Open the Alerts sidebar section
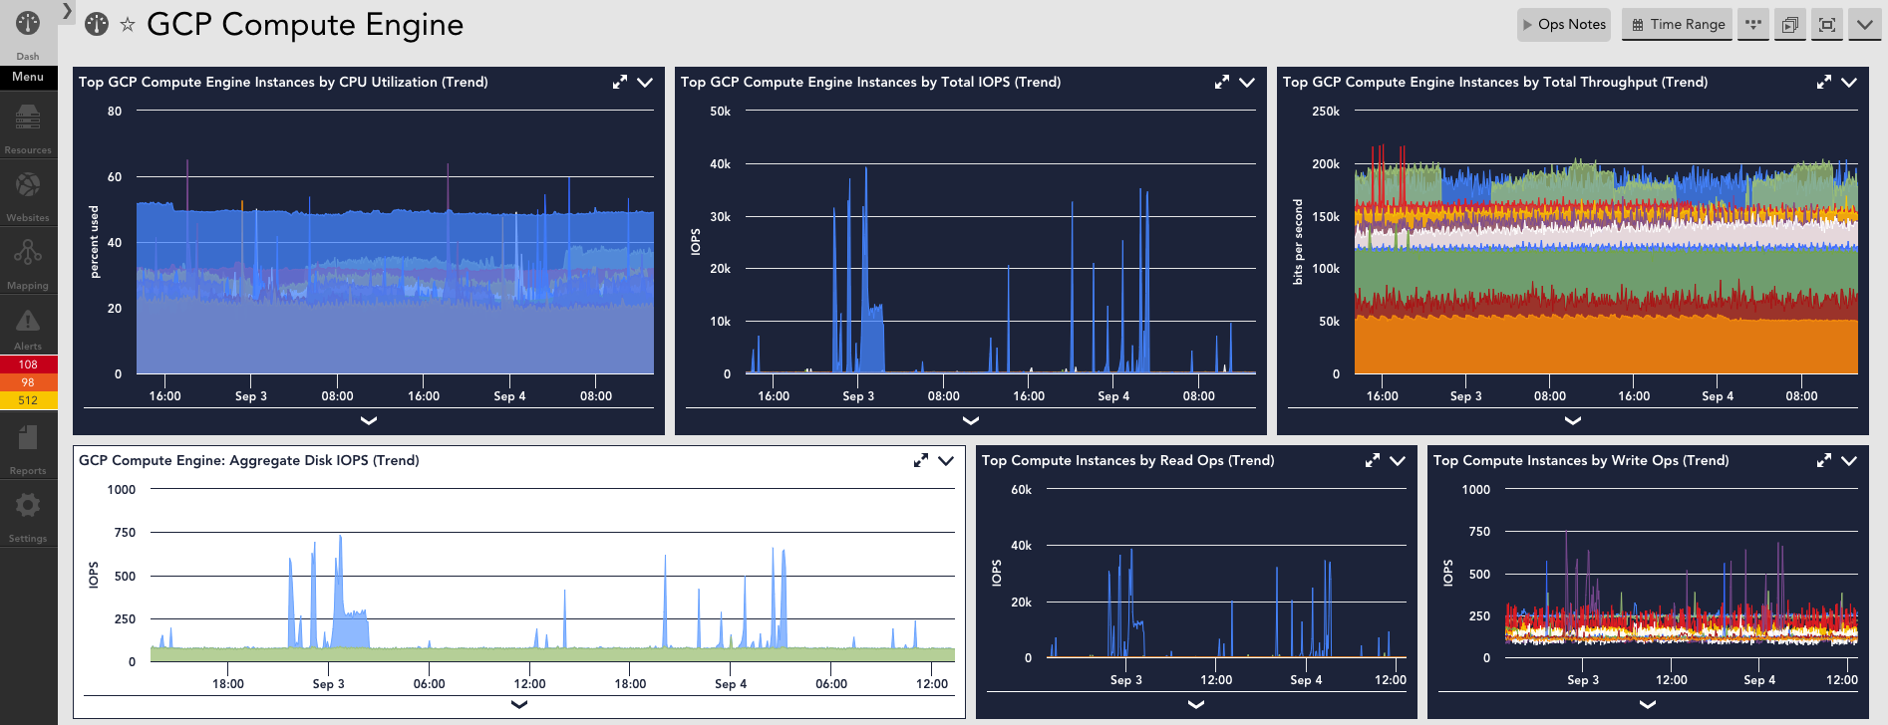The width and height of the screenshot is (1888, 725). click(x=28, y=328)
